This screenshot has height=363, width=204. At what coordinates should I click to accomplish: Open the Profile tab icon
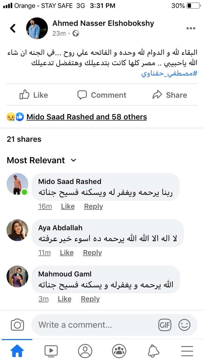pyautogui.click(x=85, y=351)
